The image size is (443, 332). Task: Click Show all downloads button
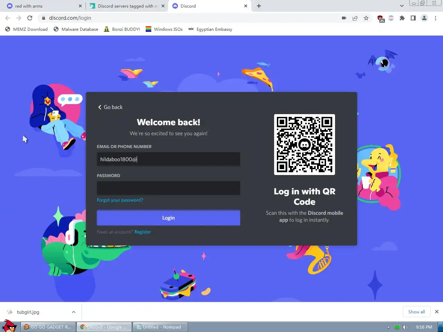click(416, 312)
